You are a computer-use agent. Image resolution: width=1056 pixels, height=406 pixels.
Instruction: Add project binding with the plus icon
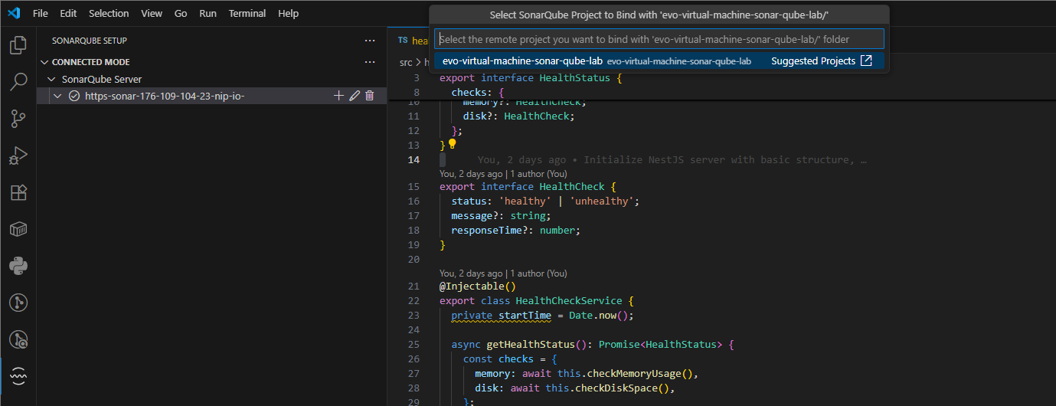[339, 96]
